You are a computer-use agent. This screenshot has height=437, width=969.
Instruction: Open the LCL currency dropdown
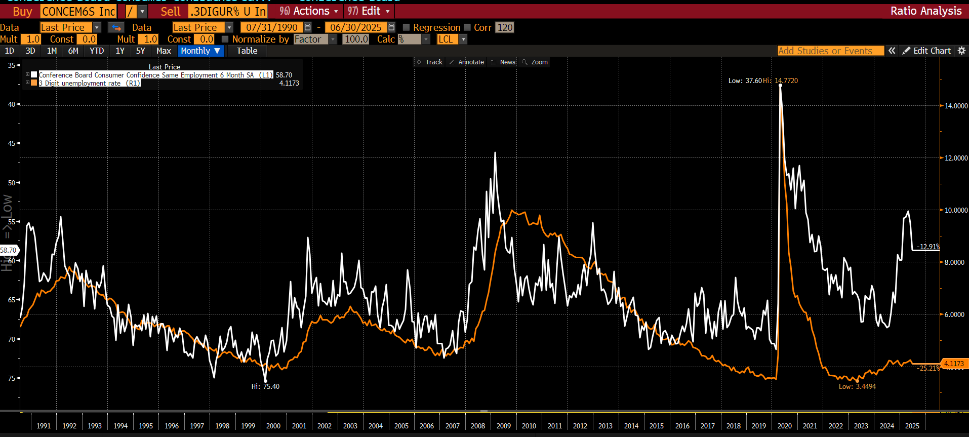[463, 39]
